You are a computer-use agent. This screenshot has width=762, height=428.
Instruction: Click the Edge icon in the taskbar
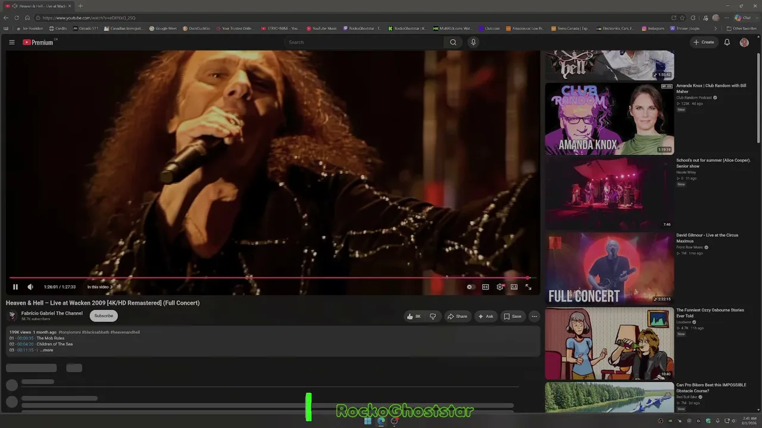click(381, 421)
